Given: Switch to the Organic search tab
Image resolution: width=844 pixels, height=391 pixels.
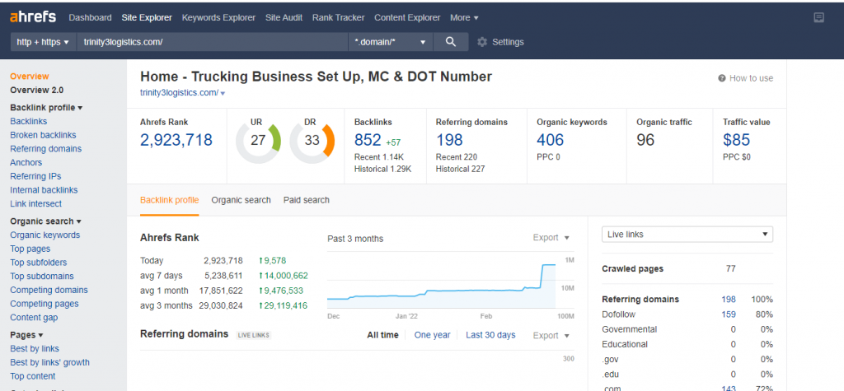Looking at the screenshot, I should click(241, 200).
